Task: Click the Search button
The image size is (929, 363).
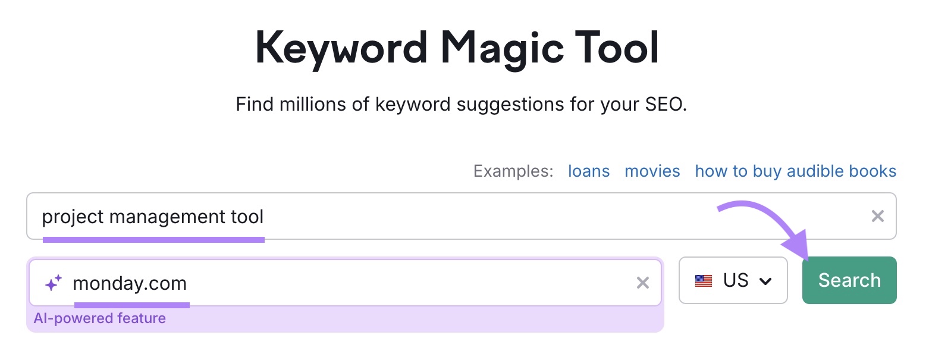Action: pos(849,280)
